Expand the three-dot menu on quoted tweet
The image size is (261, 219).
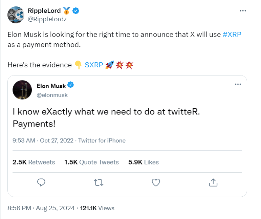238,84
